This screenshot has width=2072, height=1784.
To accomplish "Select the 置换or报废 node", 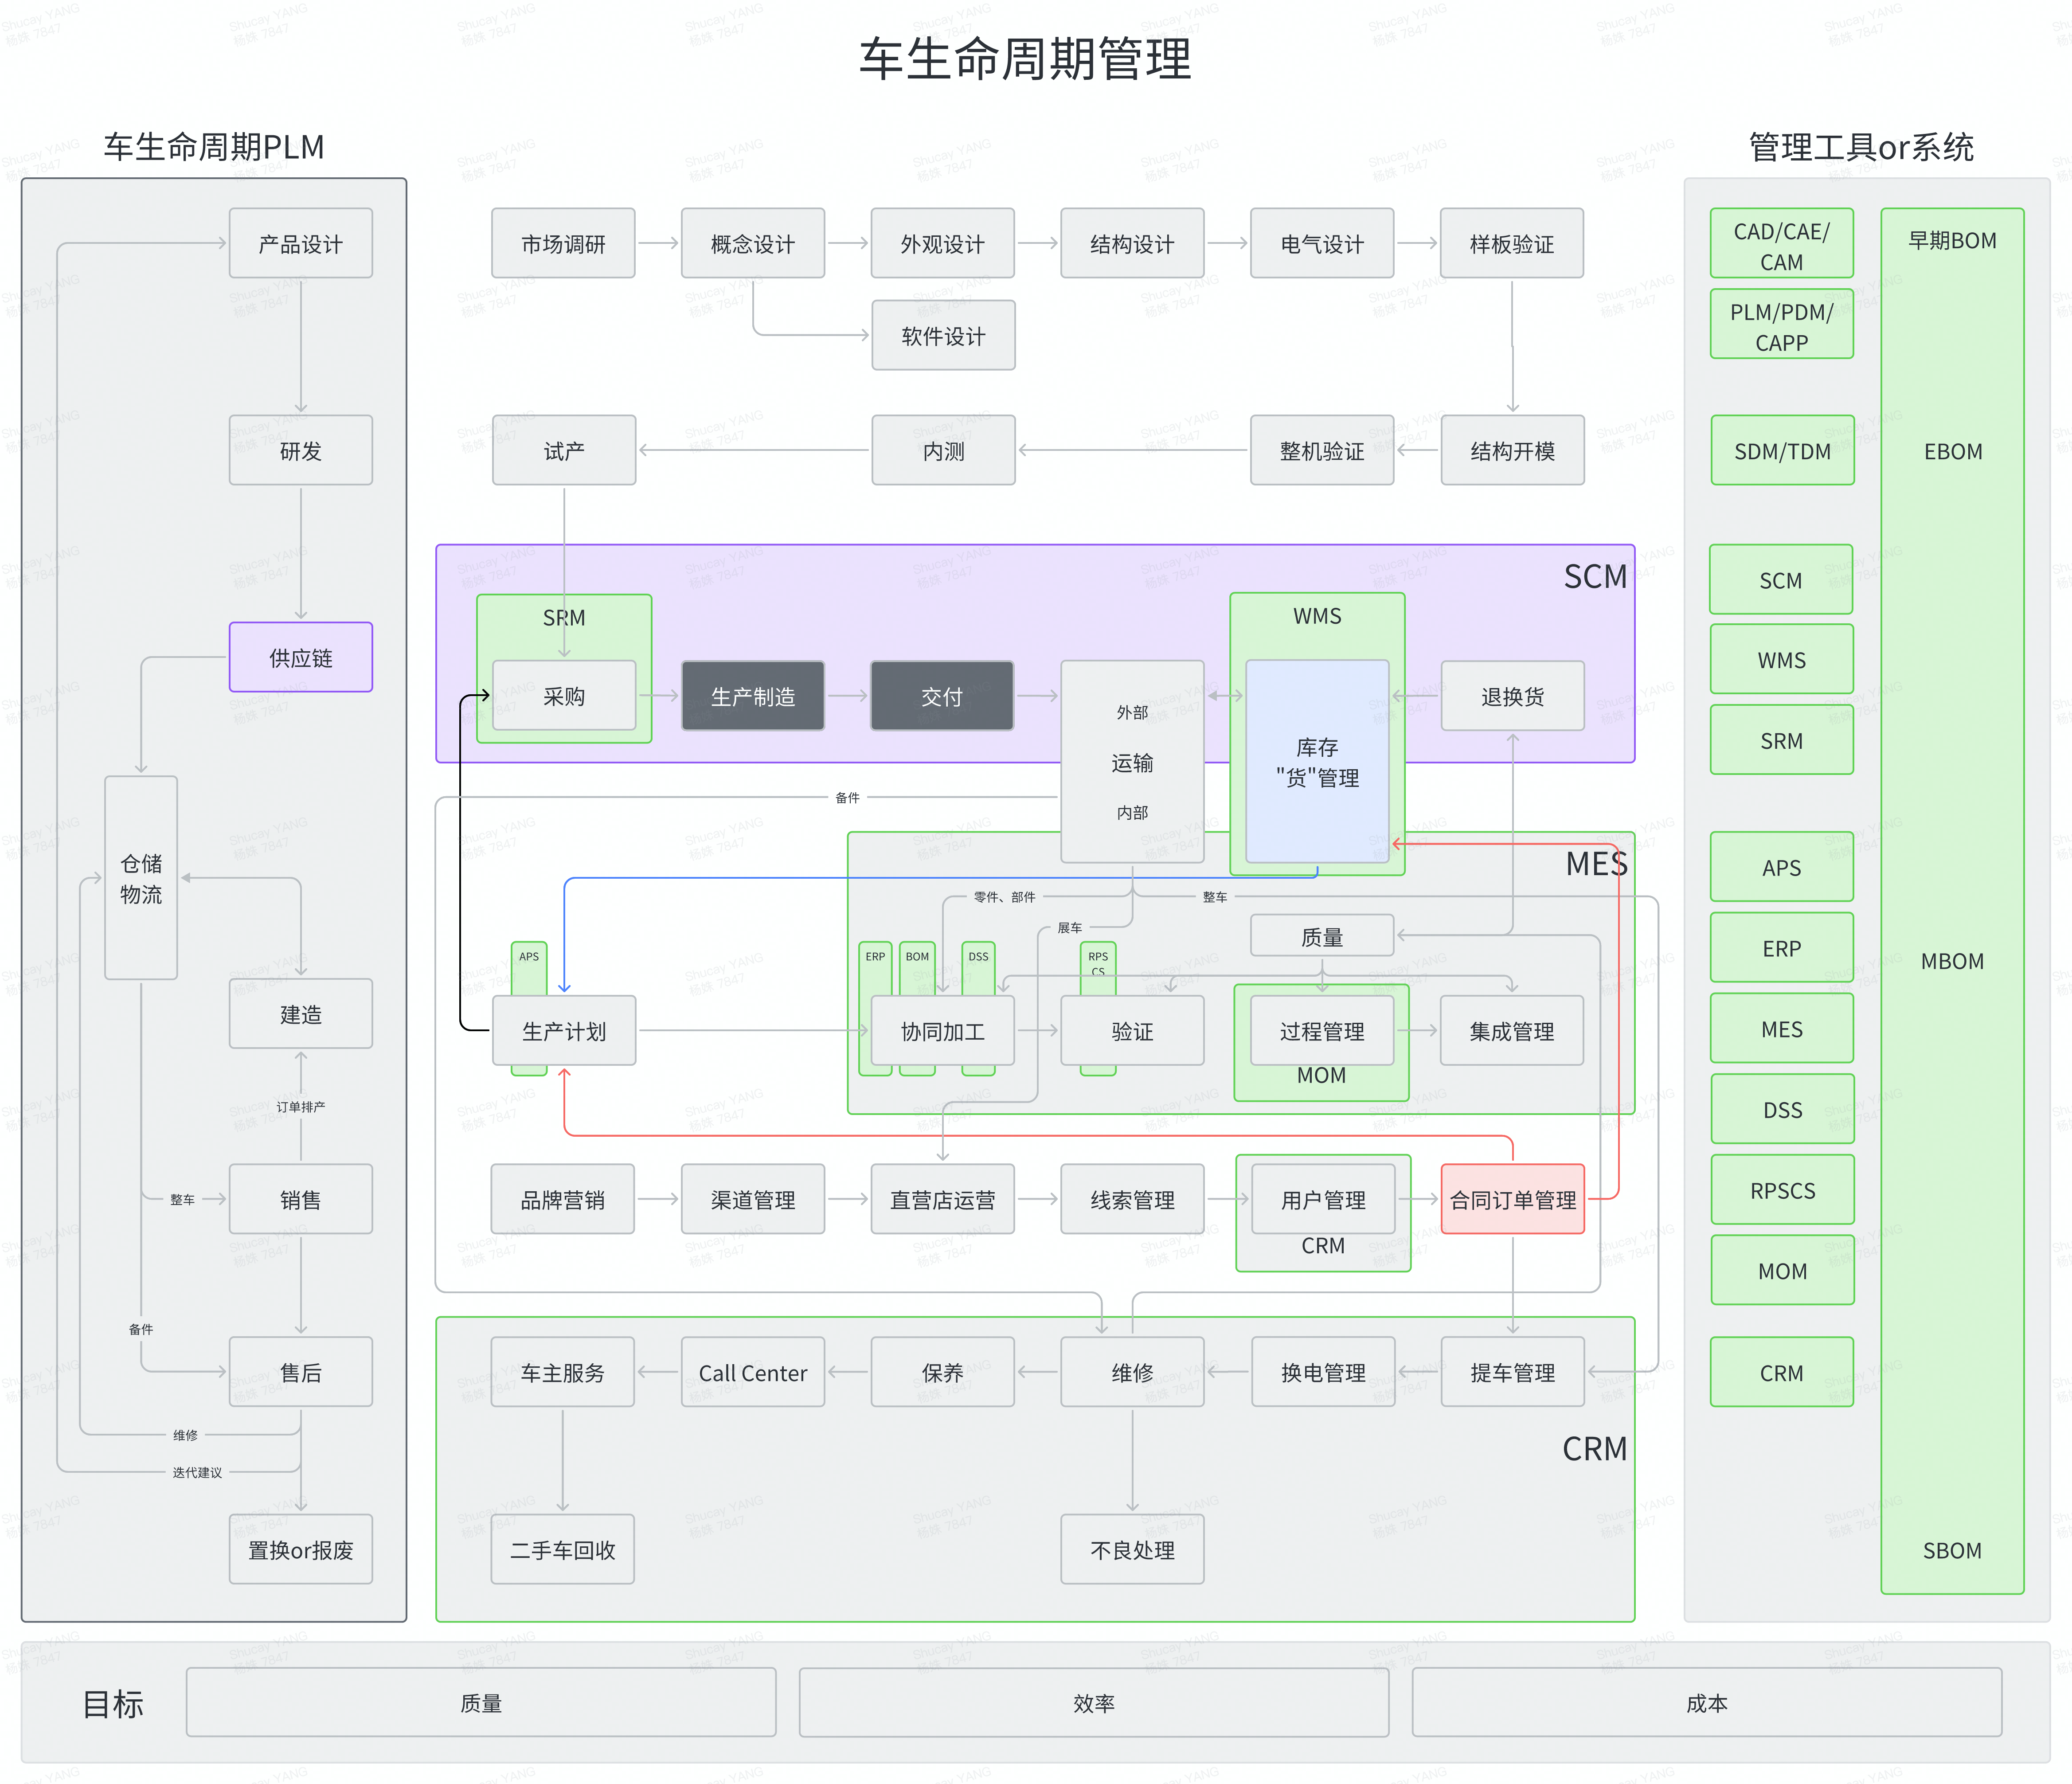I will pos(300,1549).
